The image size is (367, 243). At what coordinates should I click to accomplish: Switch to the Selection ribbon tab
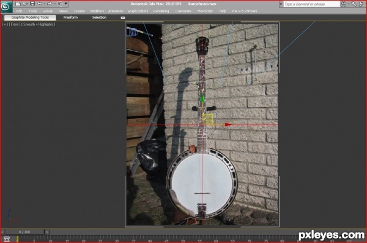point(99,18)
